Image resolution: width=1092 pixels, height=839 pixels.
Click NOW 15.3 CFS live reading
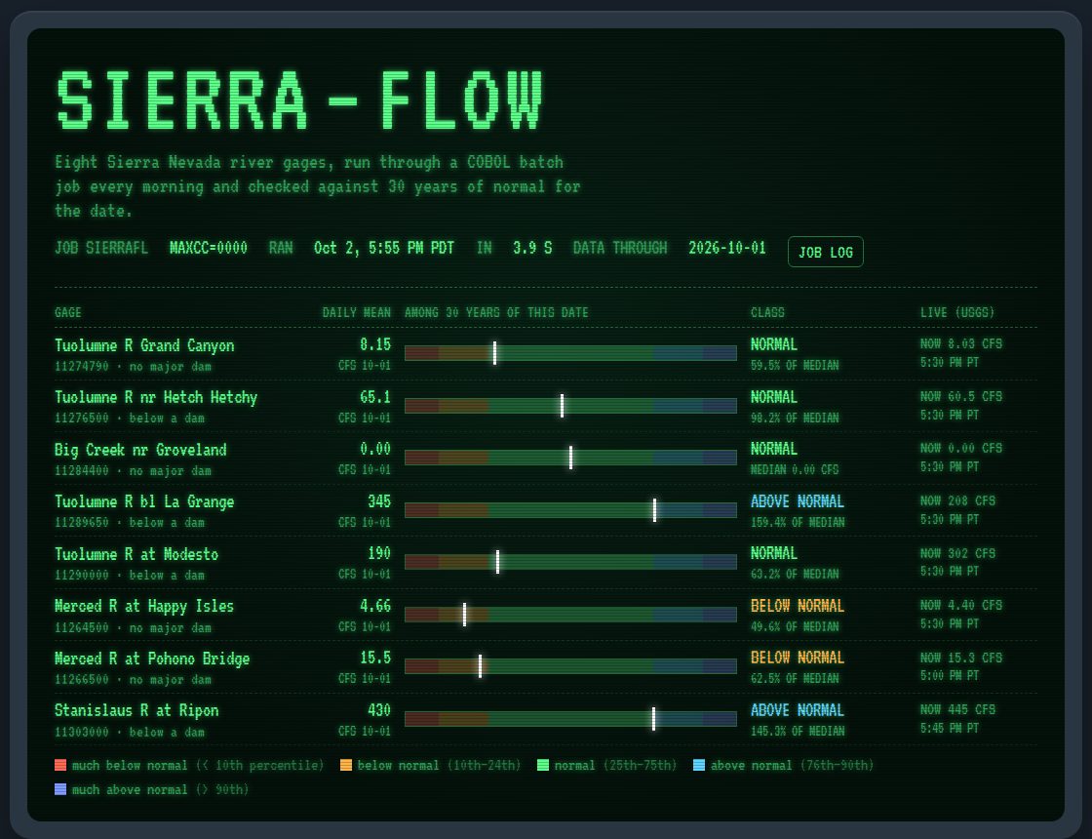[961, 658]
